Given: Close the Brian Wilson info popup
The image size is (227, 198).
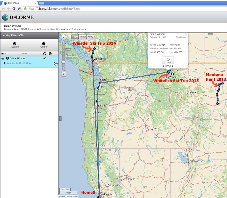Looking at the screenshot, I should pyautogui.click(x=186, y=34).
